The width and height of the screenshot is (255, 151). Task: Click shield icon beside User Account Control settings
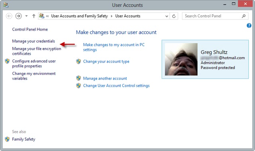tap(78, 86)
